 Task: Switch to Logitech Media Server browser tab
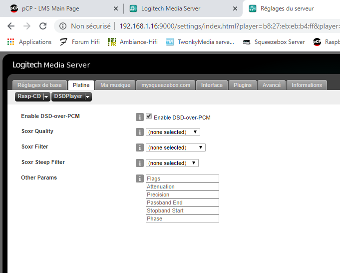coord(171,8)
